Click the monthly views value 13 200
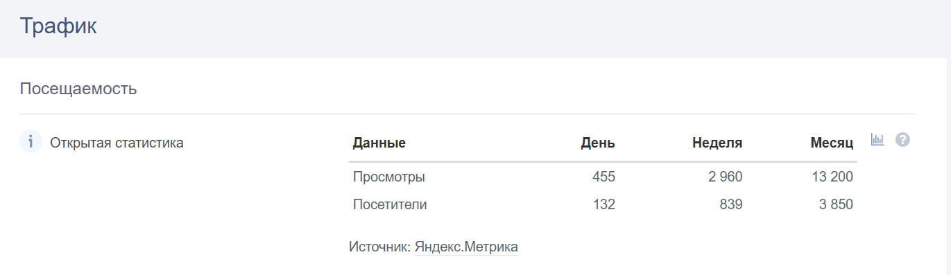This screenshot has height=275, width=951. [832, 177]
